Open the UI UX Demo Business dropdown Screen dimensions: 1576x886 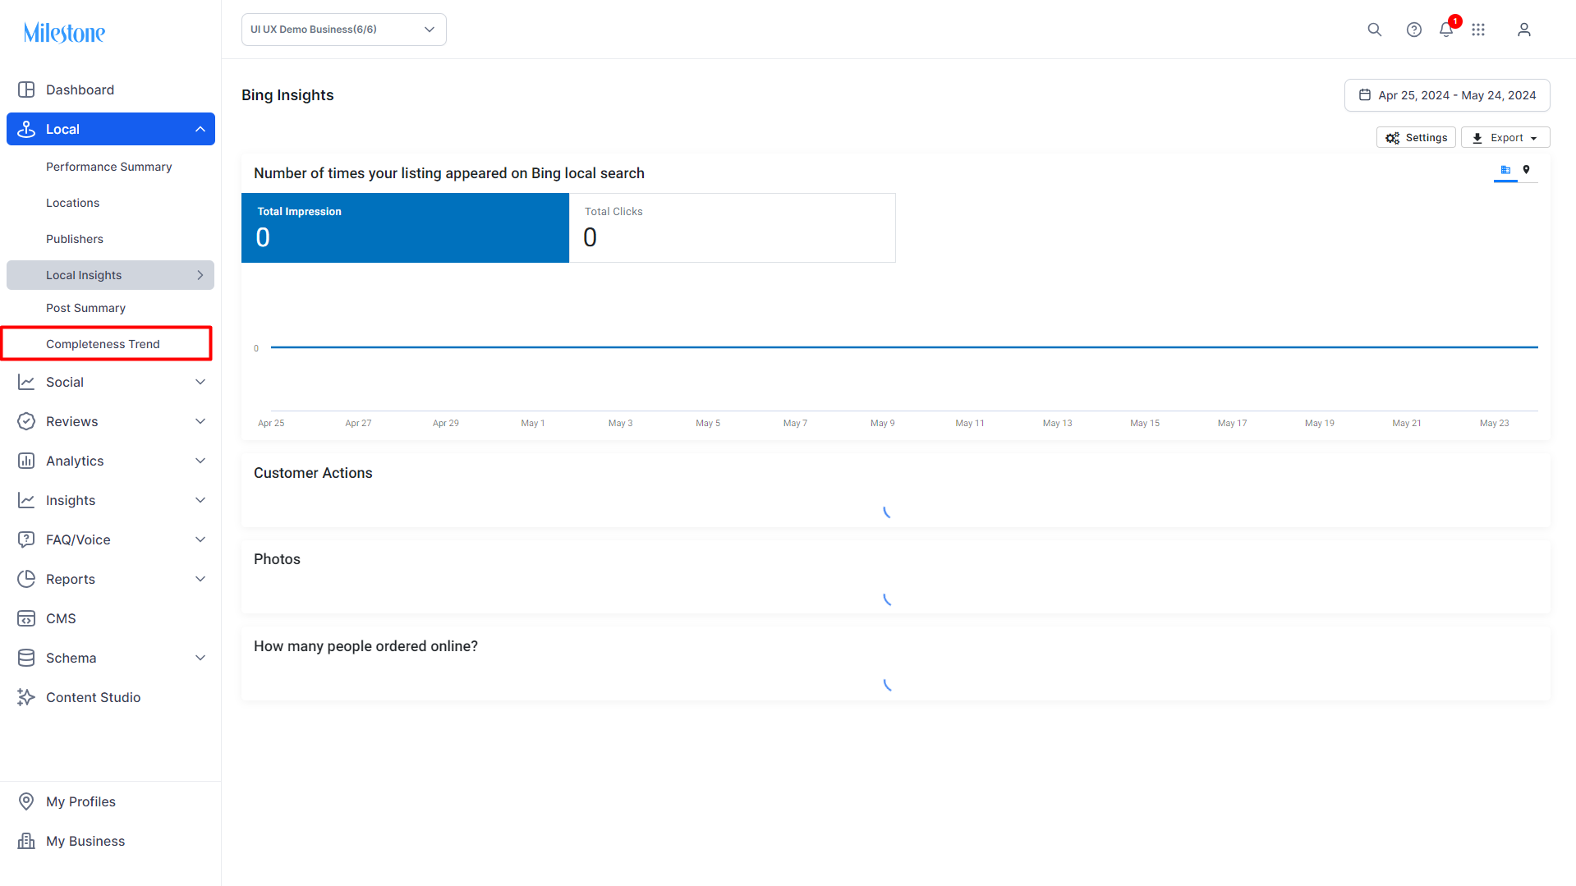click(x=344, y=30)
